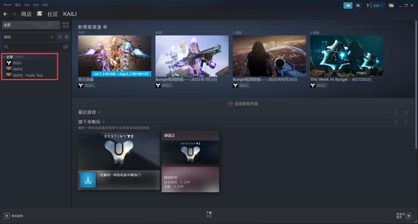Switch library to grid collections view
Image resolution: width=418 pixels, height=224 pixels.
[65, 25]
